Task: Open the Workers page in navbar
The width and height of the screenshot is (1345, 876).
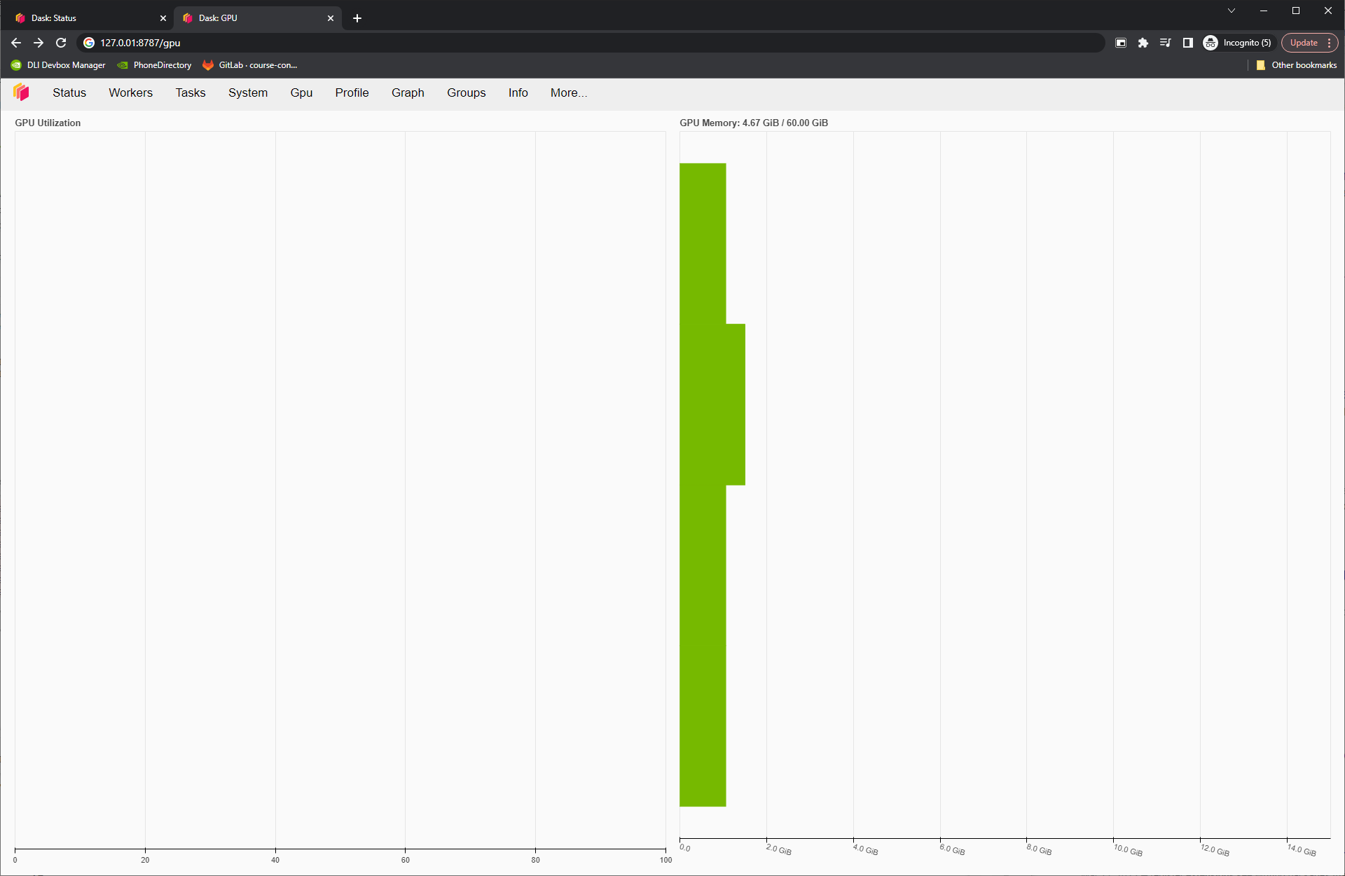Action: click(x=130, y=93)
